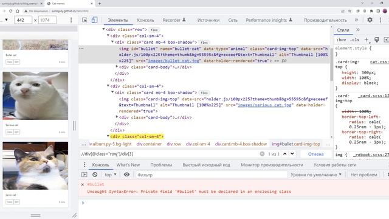389x219 pixels.
Task: Open the Сеть tab
Action: pos(233,20)
